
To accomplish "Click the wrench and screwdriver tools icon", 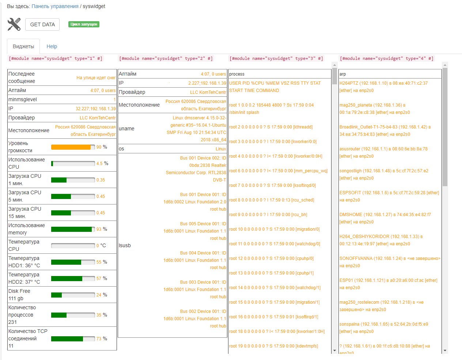I will pyautogui.click(x=14, y=24).
